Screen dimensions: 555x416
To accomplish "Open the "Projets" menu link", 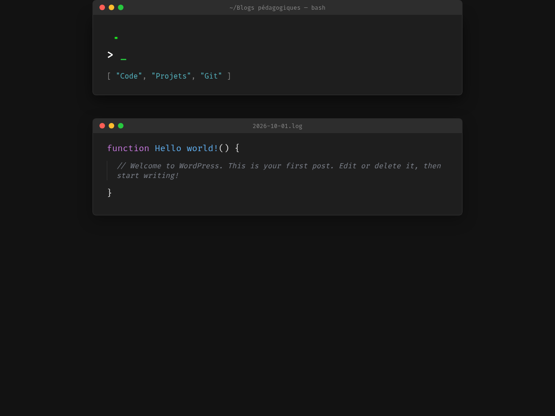I will point(171,76).
